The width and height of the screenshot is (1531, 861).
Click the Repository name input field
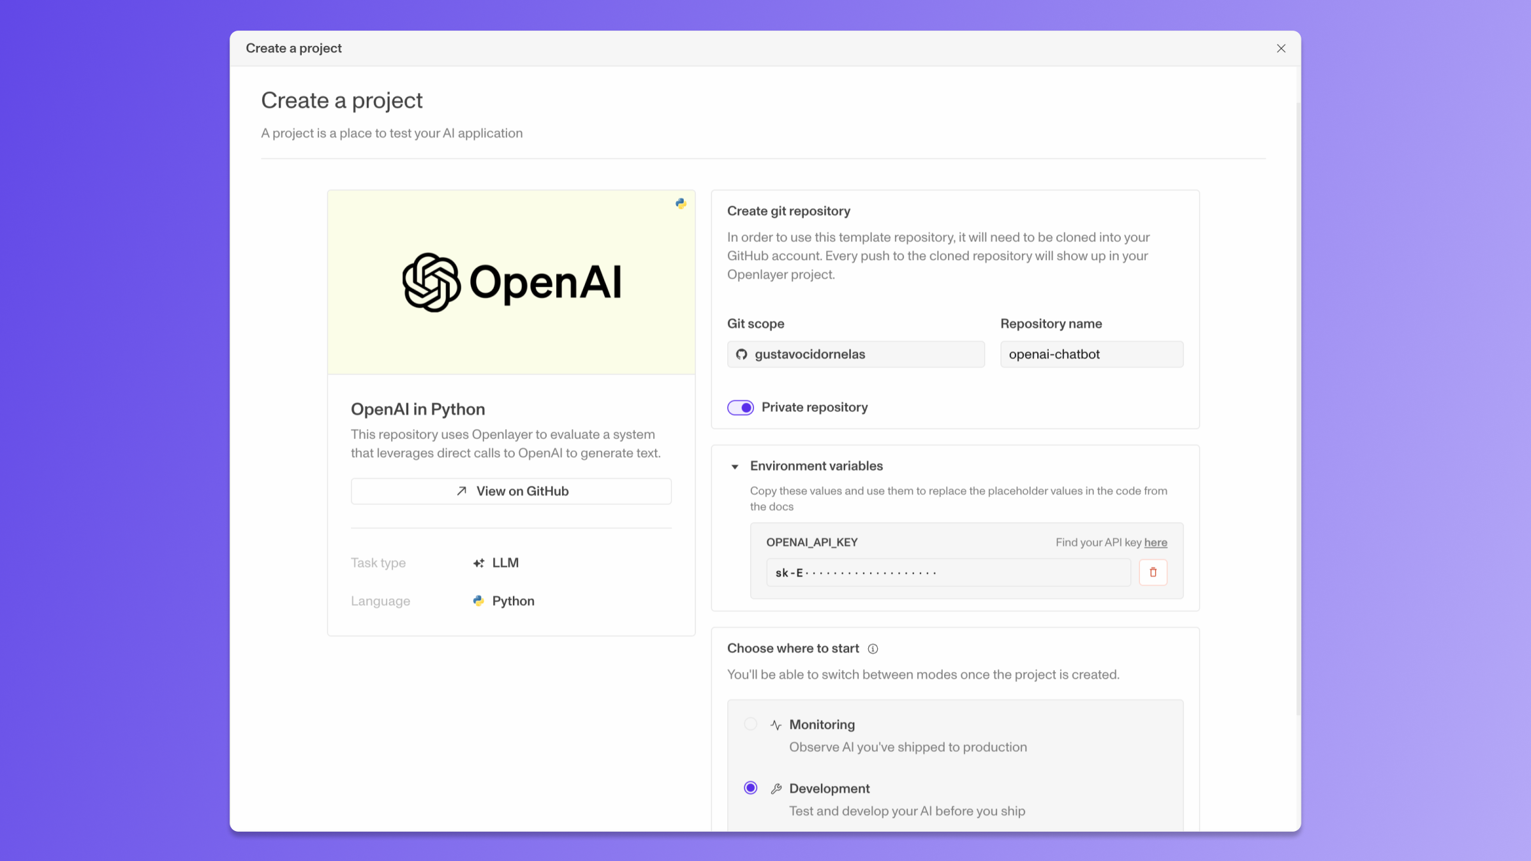1091,355
